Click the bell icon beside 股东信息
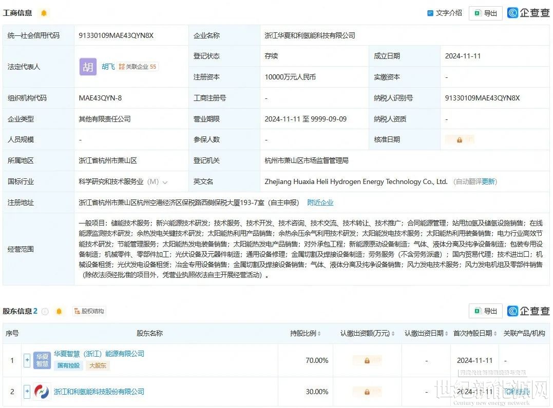This screenshot has height=408, width=553. tap(59, 311)
